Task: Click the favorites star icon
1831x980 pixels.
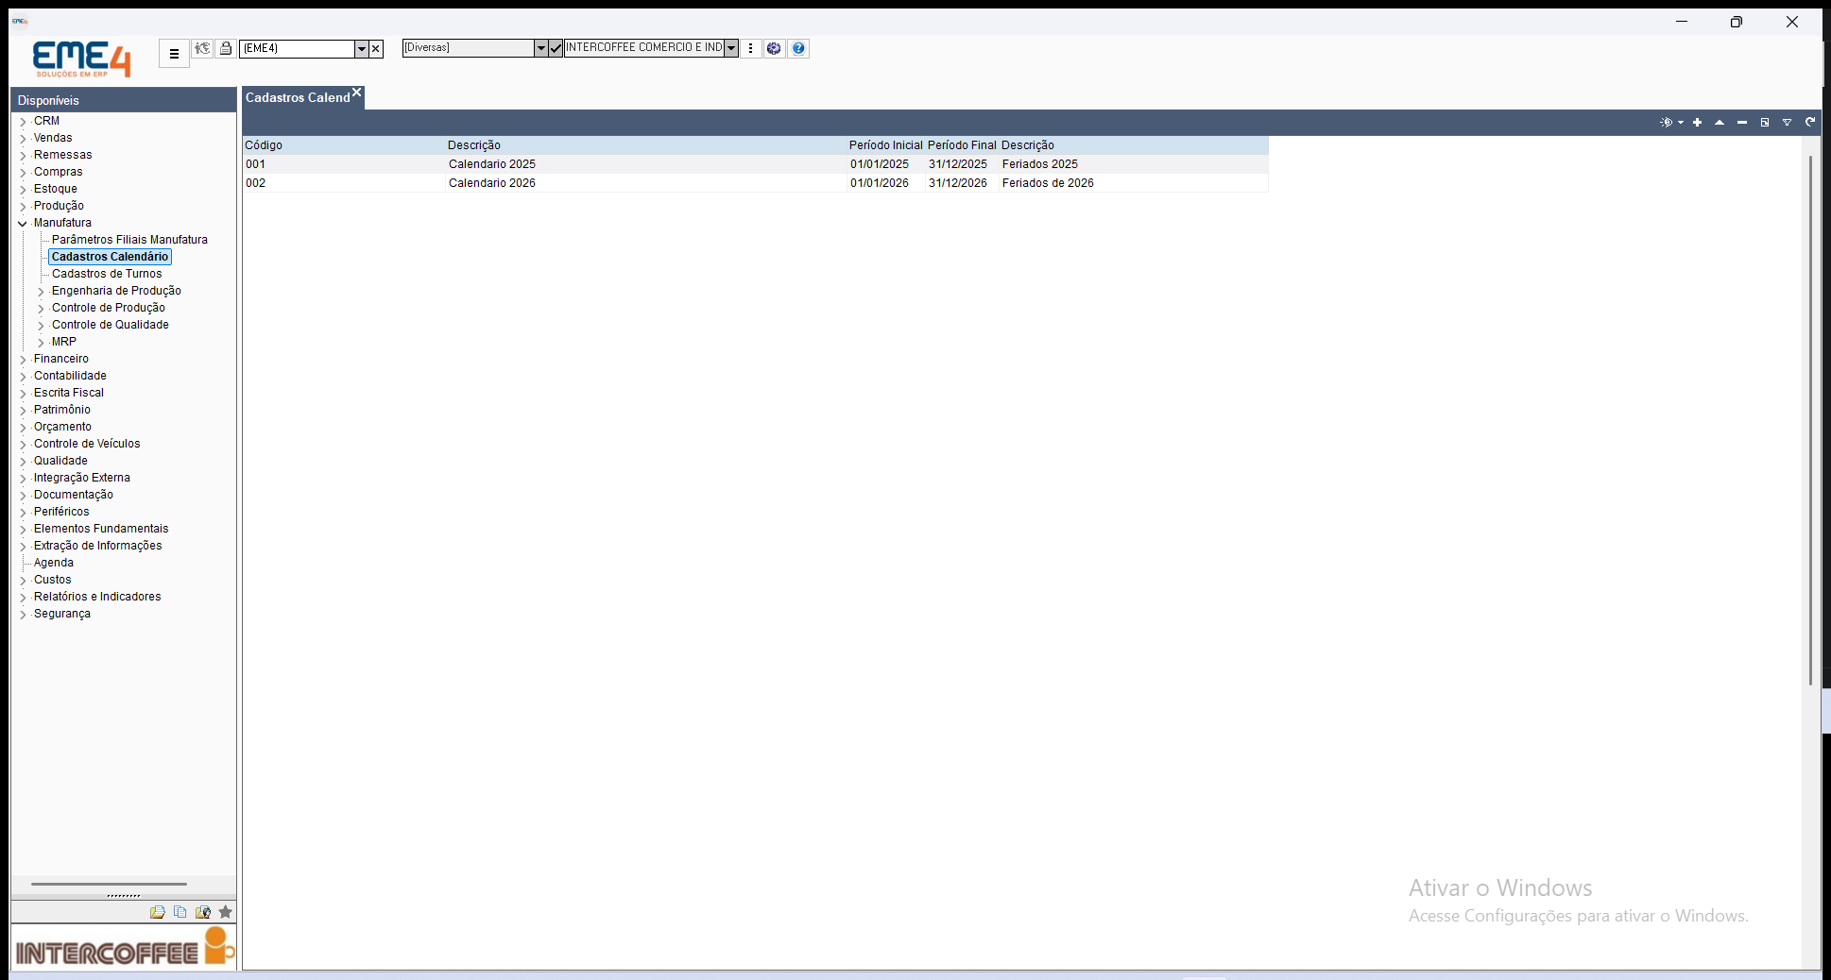Action: coord(225,912)
